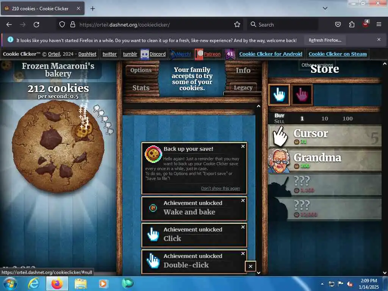Rename Frozen Macaroni's bakery
Screen dimensions: 388x291
(x=58, y=70)
